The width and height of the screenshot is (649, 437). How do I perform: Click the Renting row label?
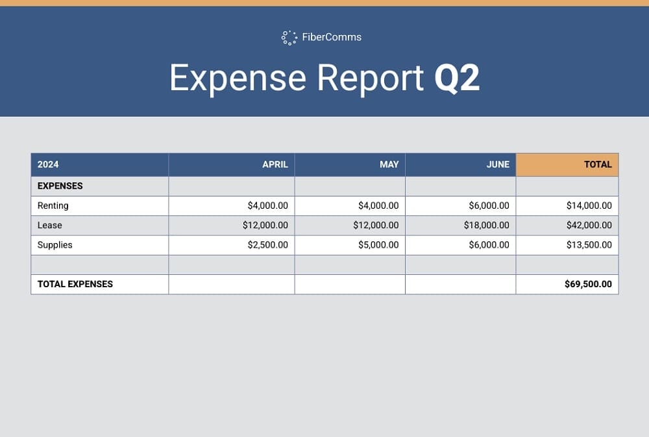53,206
